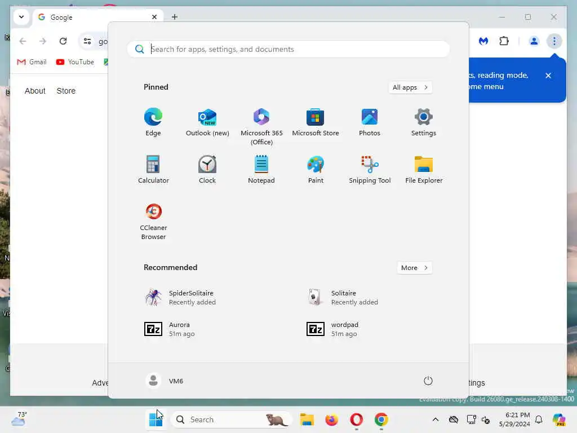Image resolution: width=577 pixels, height=433 pixels.
Task: Click the Malwarebytes extension icon in Chrome
Action: coord(483,41)
